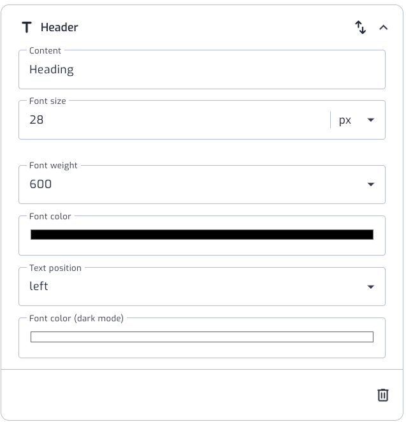Click the Content field label

45,50
